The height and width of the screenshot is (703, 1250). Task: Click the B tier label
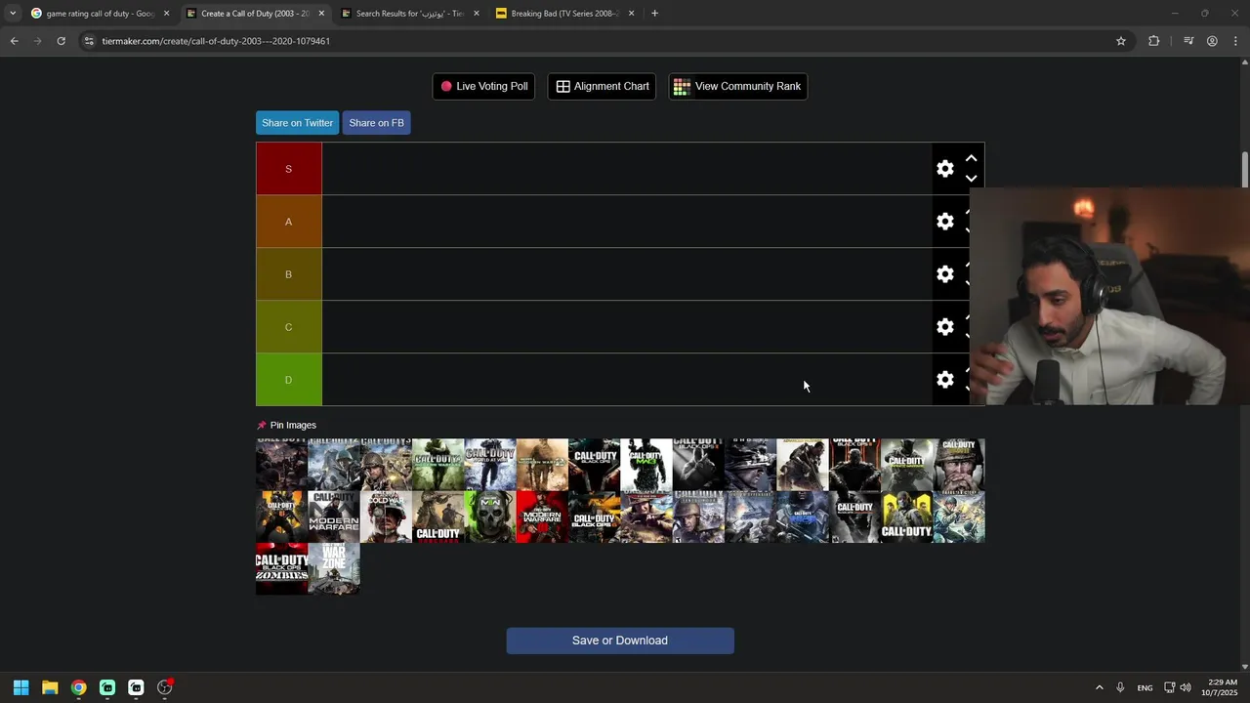(288, 274)
